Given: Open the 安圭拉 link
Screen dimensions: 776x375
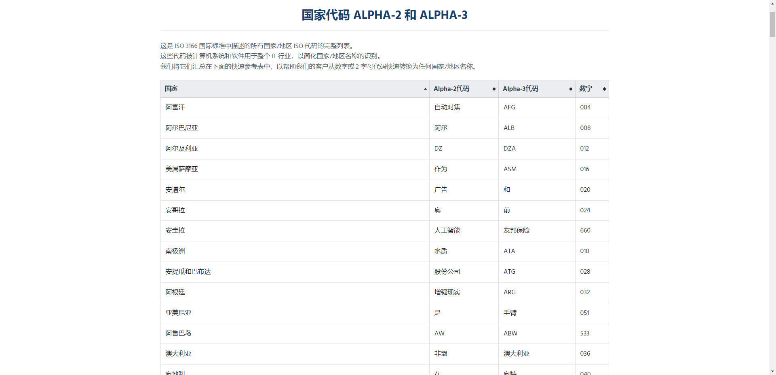Looking at the screenshot, I should coord(175,230).
